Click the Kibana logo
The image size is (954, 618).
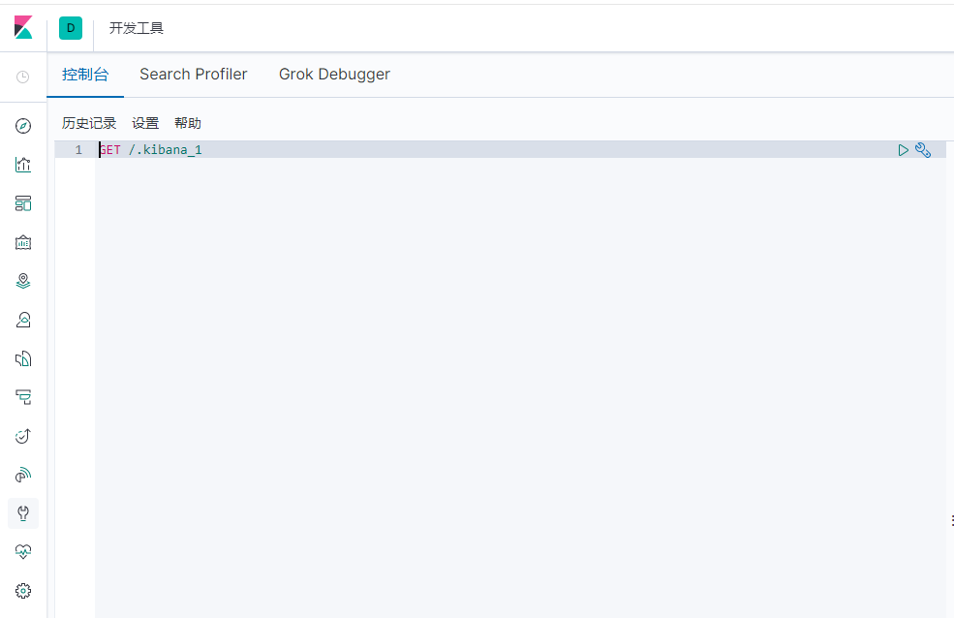coord(23,28)
